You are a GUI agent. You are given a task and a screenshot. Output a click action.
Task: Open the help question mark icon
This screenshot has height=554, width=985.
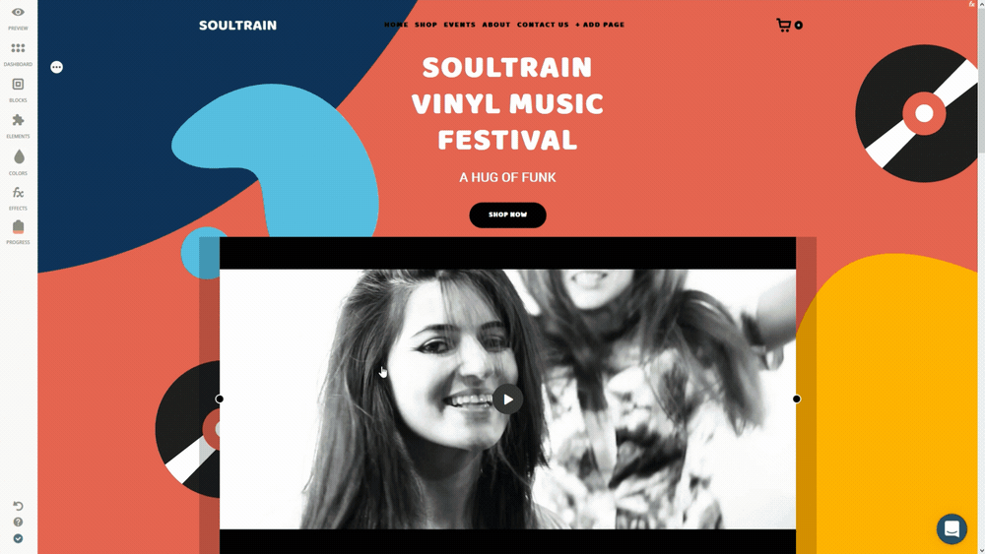(18, 522)
